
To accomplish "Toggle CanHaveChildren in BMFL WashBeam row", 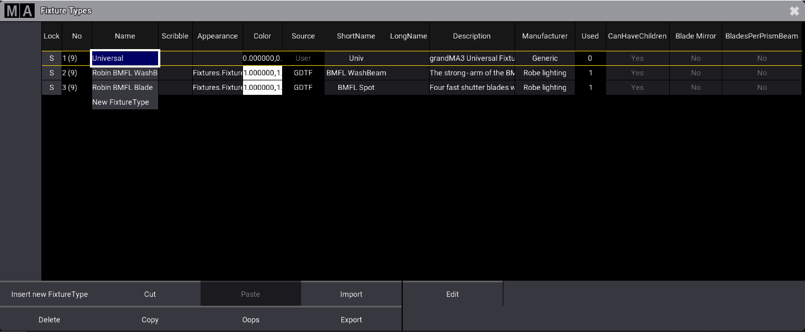I will pyautogui.click(x=637, y=73).
